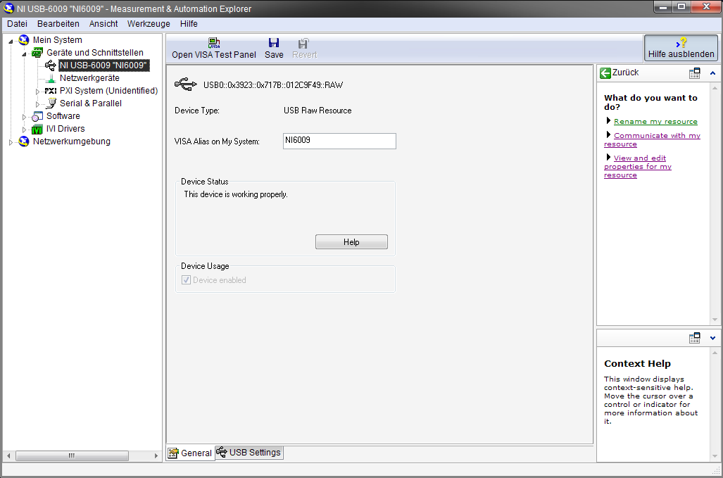This screenshot has width=723, height=478.
Task: Click the Zurück back button label
Action: 625,73
